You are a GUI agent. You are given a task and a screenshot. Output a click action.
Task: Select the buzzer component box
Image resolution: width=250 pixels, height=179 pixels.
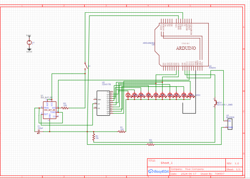tap(230, 124)
